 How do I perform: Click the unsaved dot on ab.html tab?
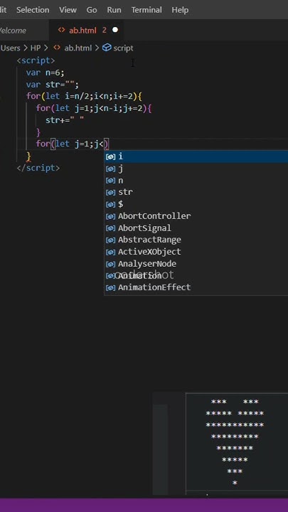click(x=115, y=30)
